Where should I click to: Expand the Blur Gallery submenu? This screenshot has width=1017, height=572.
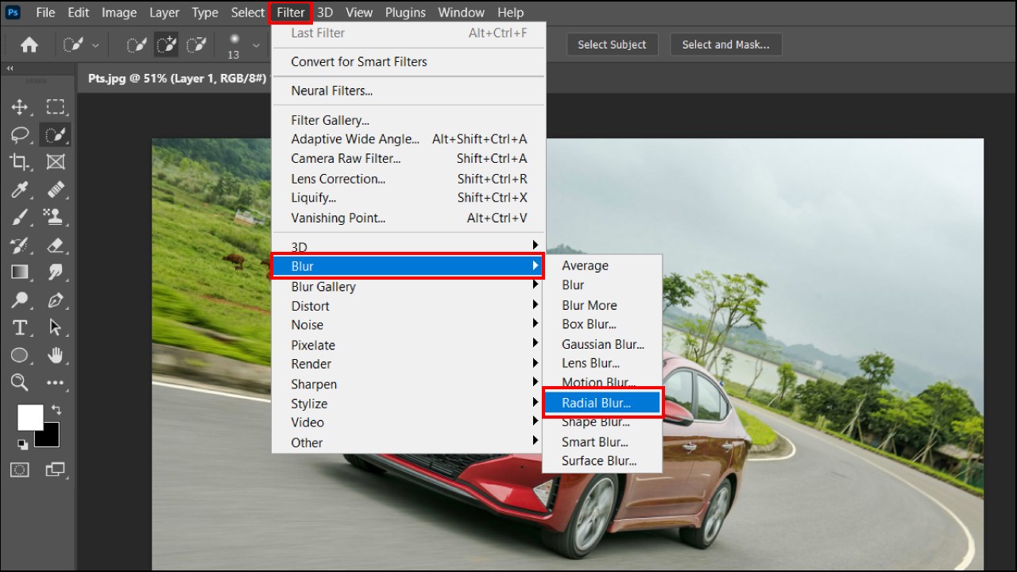(323, 286)
